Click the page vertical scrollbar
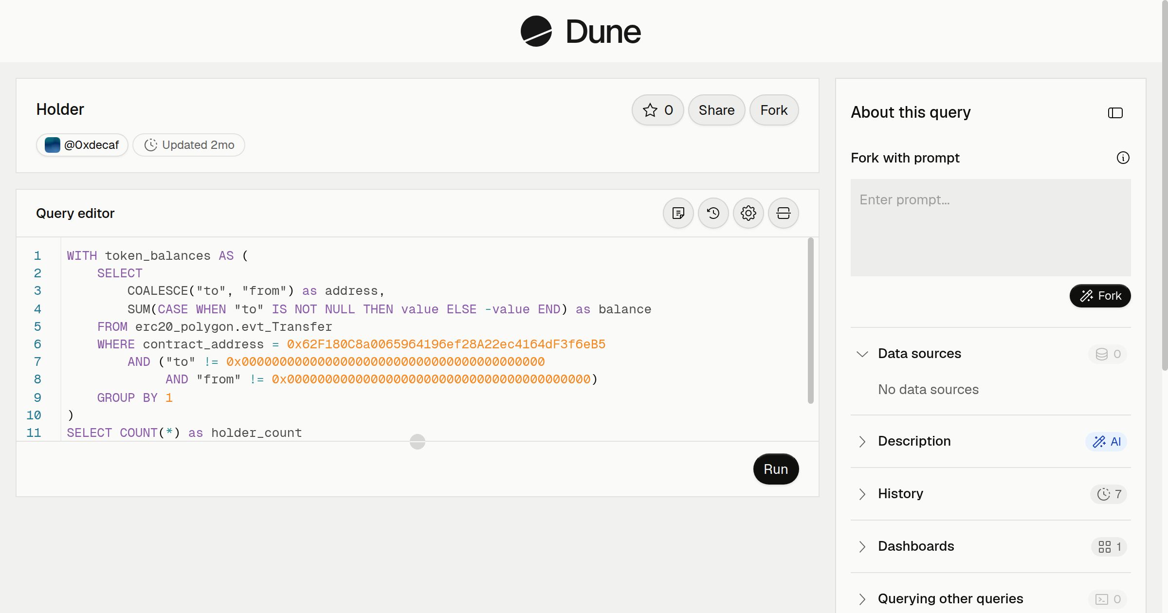 pos(1165,185)
